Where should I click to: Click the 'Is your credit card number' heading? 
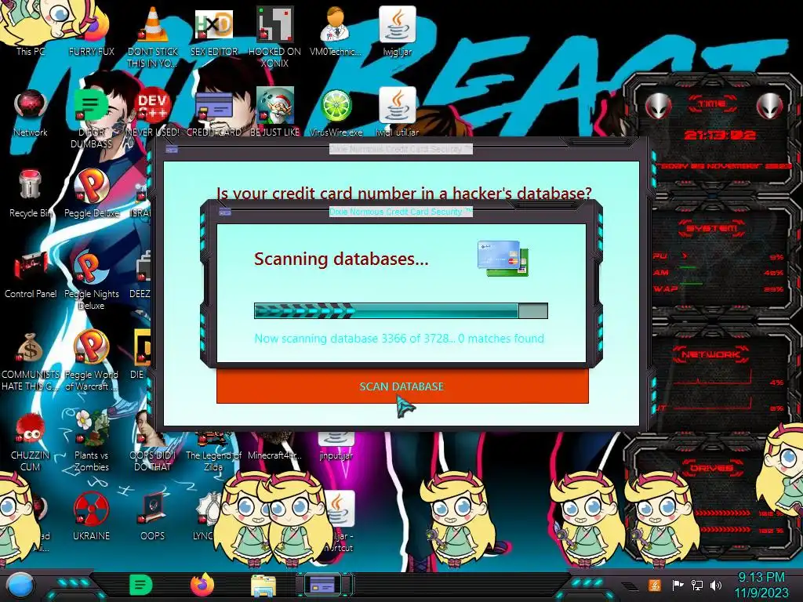point(404,194)
